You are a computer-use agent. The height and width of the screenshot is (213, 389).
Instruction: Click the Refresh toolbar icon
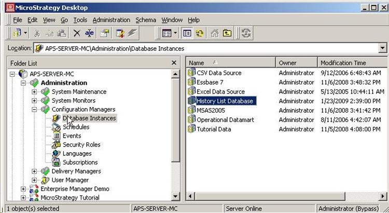[x=246, y=33]
